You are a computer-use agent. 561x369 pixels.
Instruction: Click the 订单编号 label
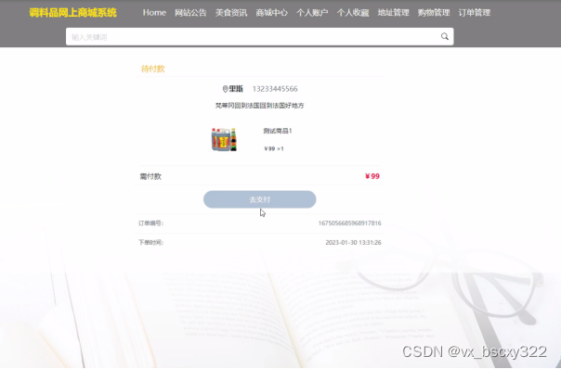click(151, 223)
